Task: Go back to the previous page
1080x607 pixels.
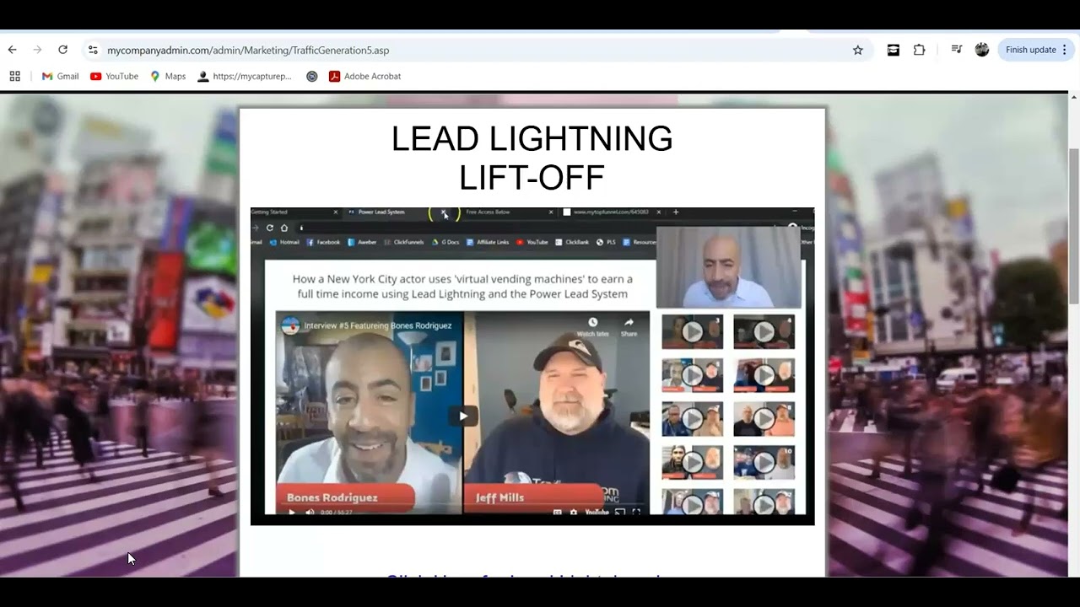Action: (x=12, y=50)
